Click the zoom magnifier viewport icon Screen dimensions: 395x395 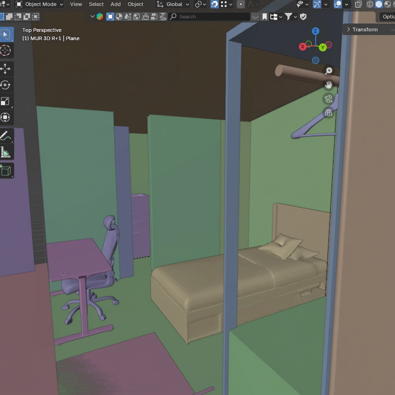(x=329, y=71)
